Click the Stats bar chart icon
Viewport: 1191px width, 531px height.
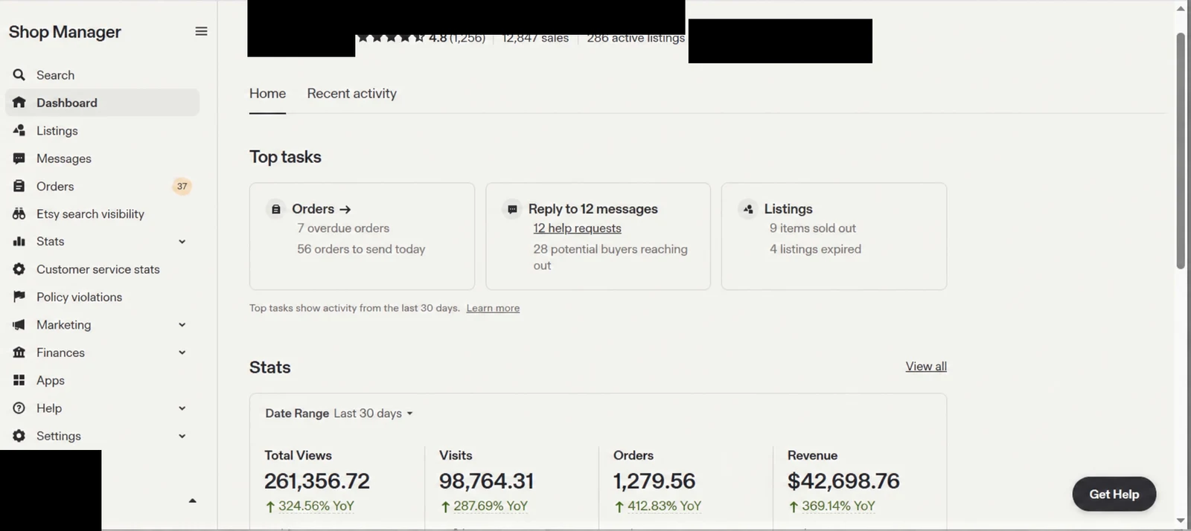coord(19,241)
